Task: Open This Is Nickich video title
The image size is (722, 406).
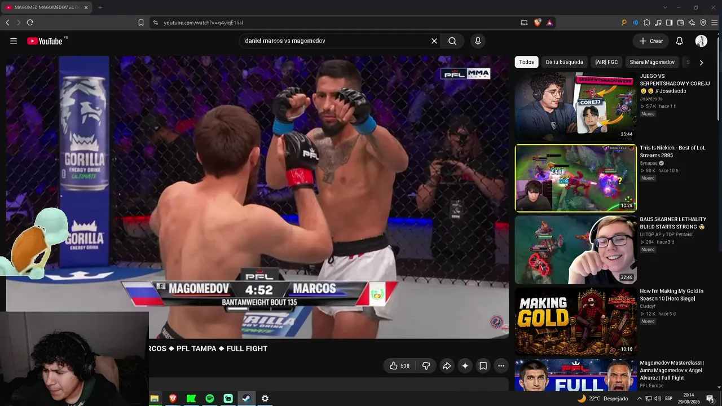Action: tap(672, 152)
